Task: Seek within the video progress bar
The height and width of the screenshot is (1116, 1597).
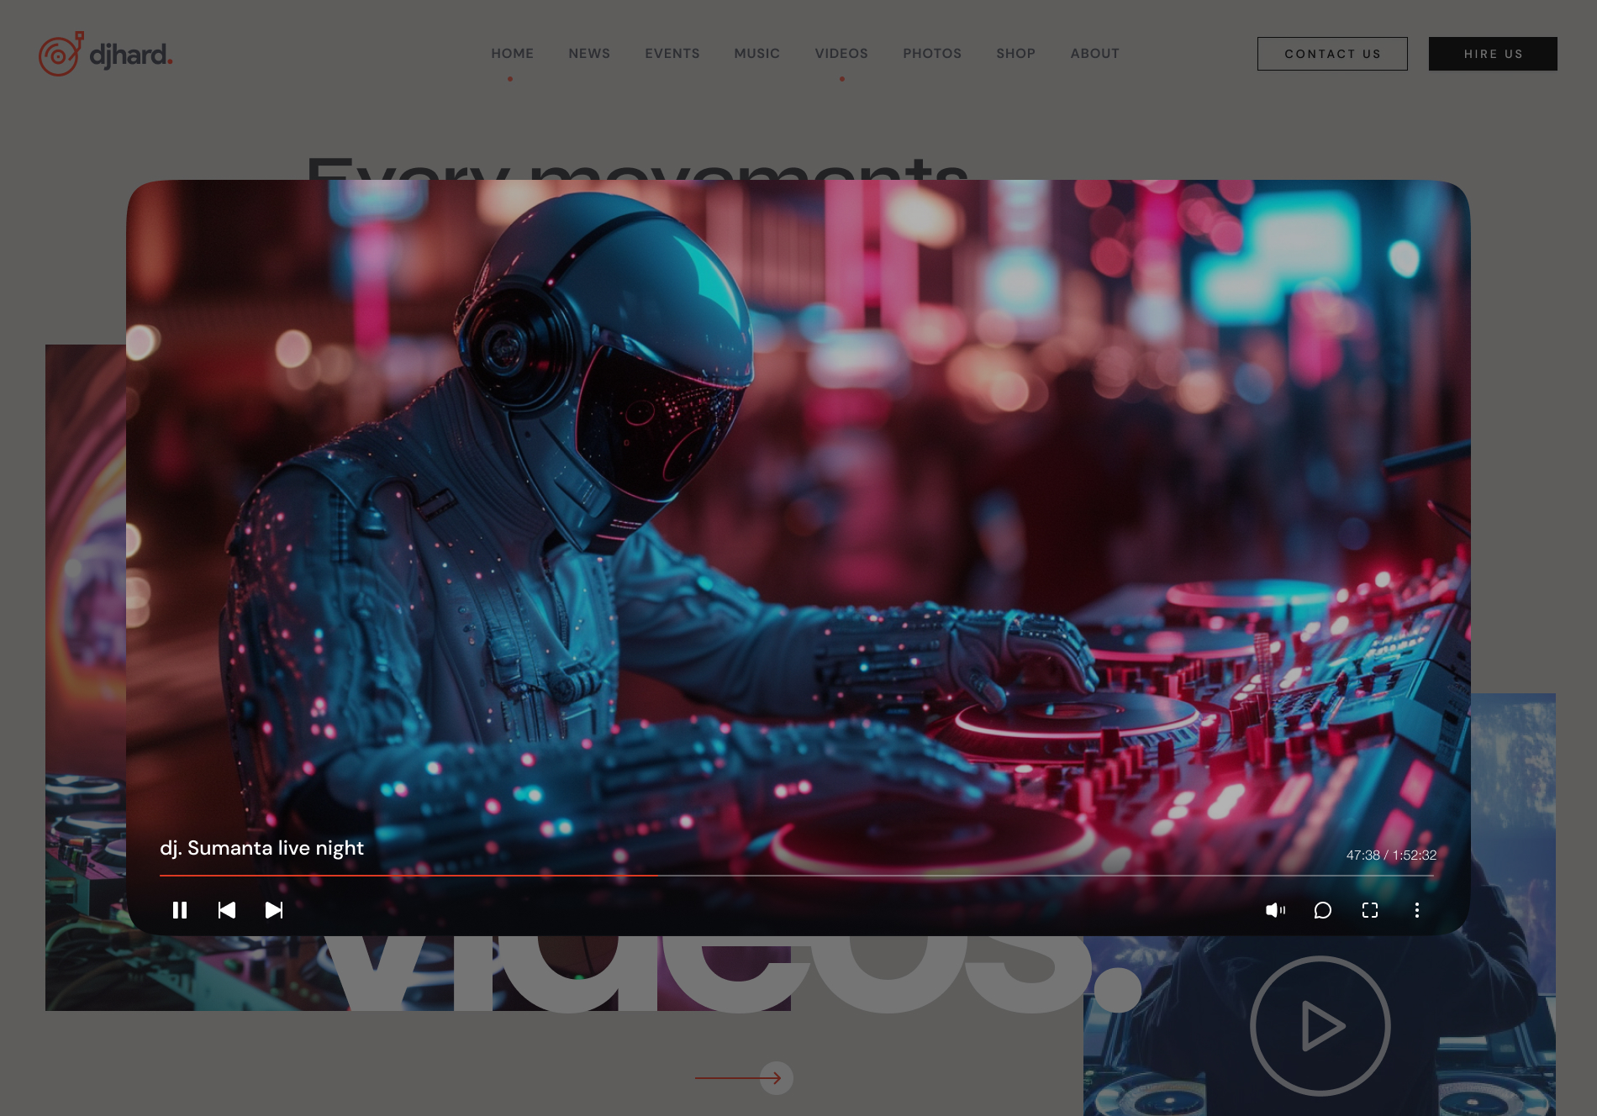Action: click(798, 876)
